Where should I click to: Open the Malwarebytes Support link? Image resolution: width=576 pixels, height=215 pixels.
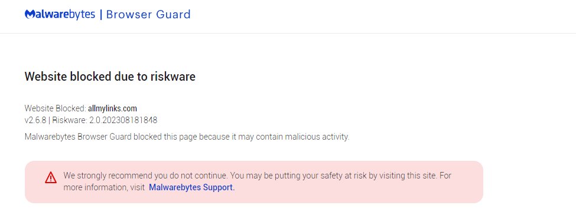(x=191, y=187)
